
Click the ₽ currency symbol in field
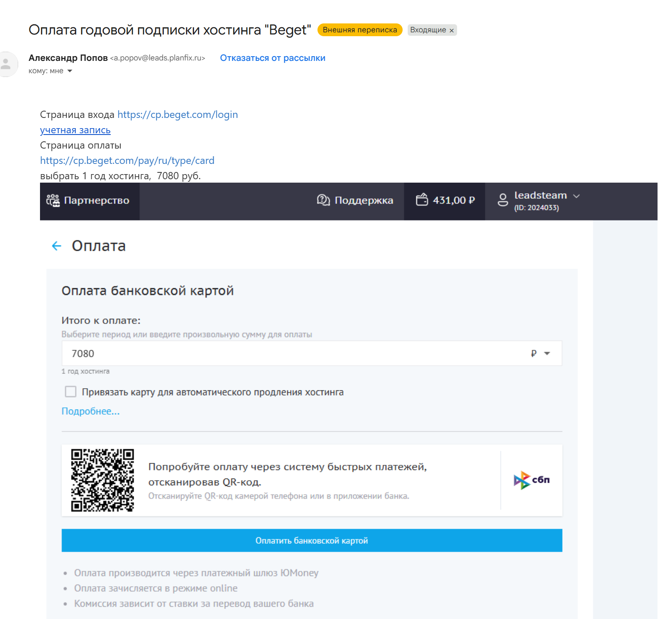(534, 354)
